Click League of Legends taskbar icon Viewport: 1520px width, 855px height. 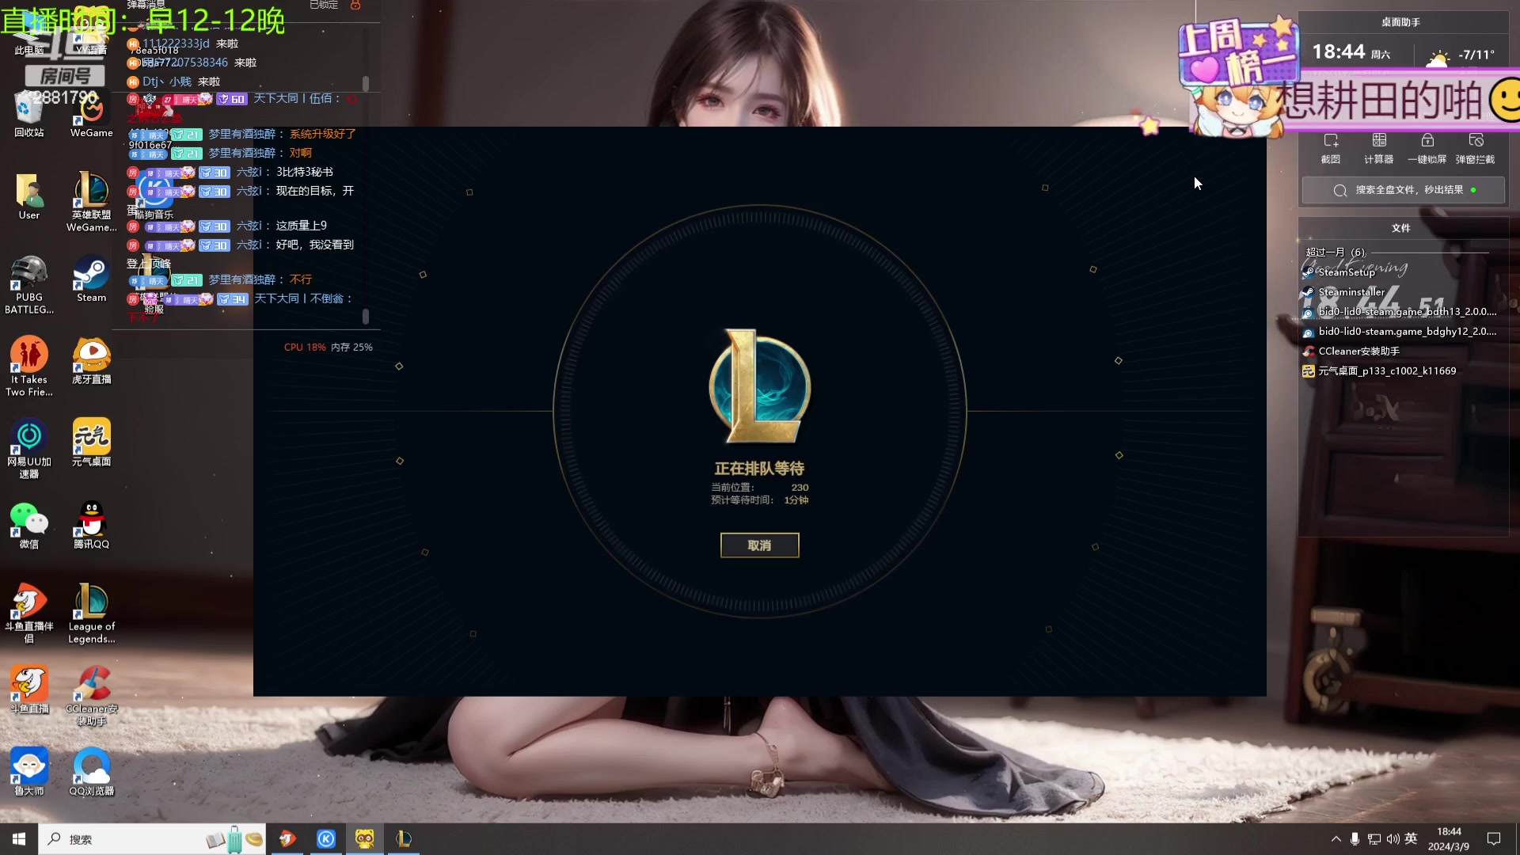(403, 839)
